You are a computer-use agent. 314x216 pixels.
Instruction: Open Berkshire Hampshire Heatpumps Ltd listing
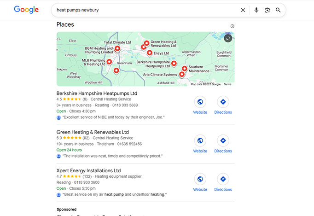[97, 93]
